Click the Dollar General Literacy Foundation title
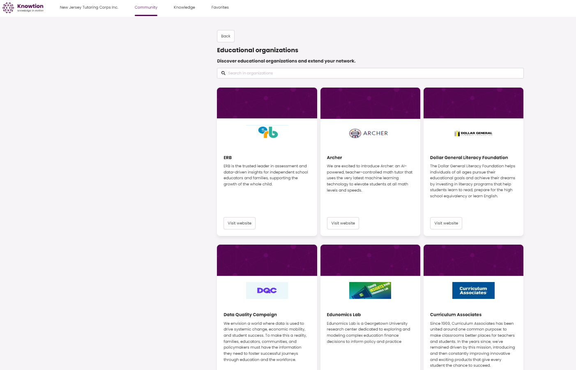This screenshot has width=576, height=370. (469, 158)
